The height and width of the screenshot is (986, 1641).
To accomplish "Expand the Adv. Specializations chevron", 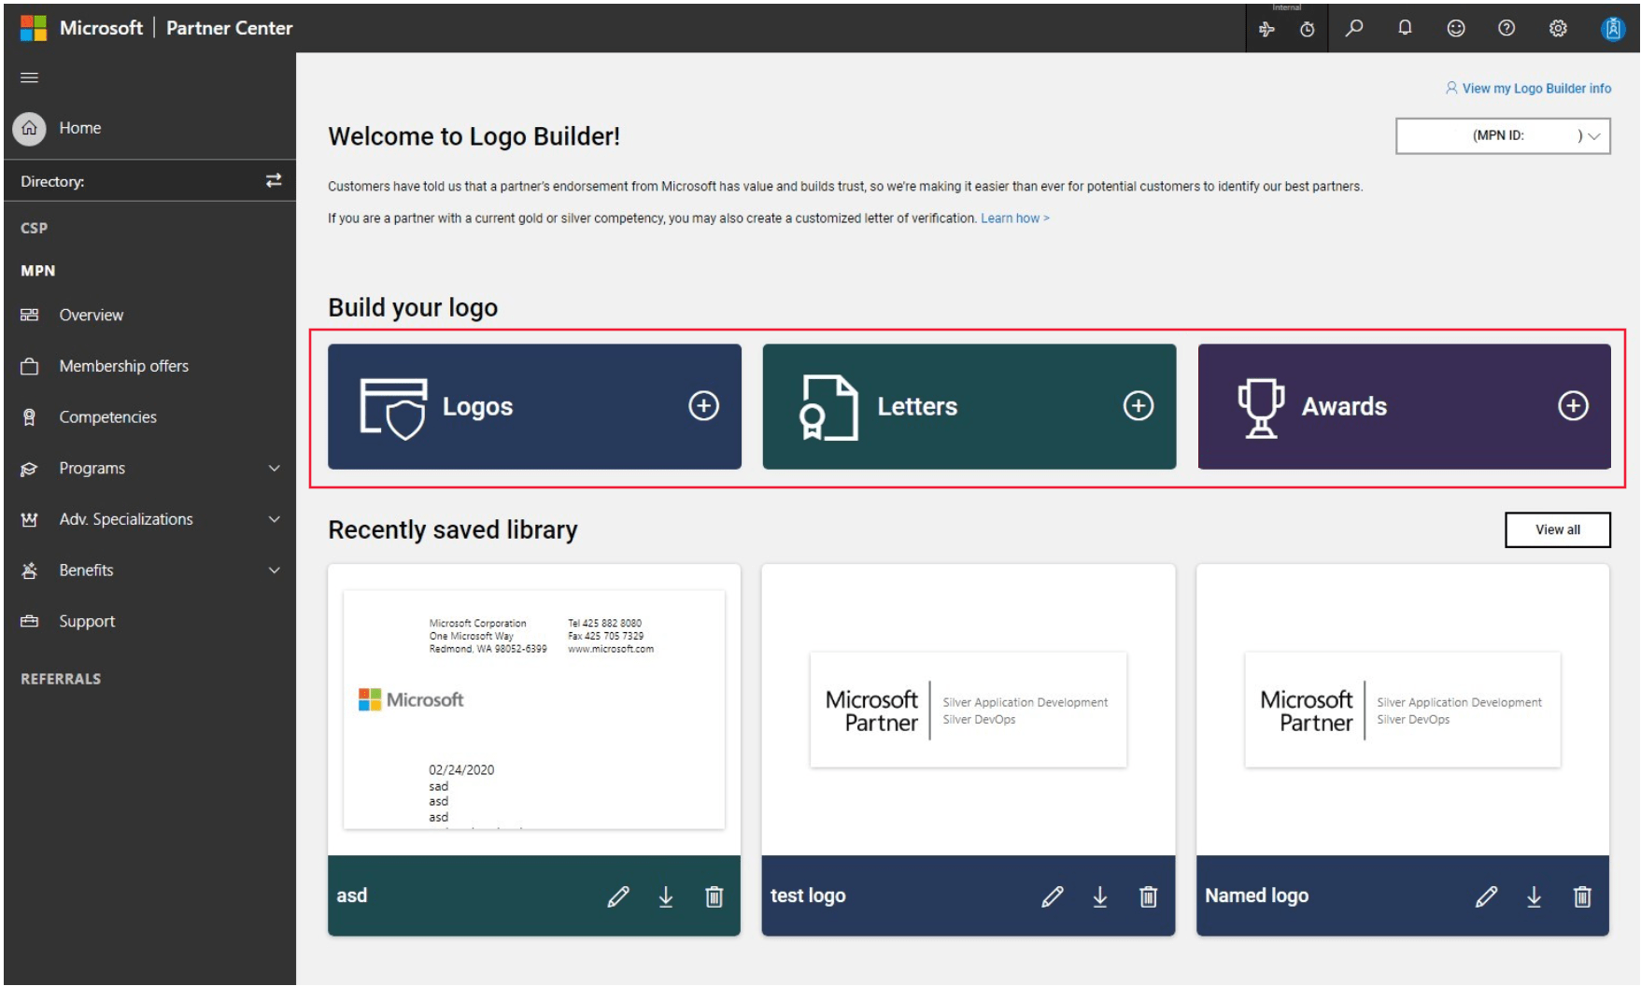I will pos(275,519).
